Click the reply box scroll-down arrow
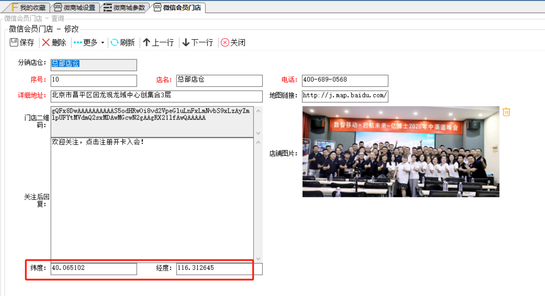The width and height of the screenshot is (545, 296). pos(258,259)
